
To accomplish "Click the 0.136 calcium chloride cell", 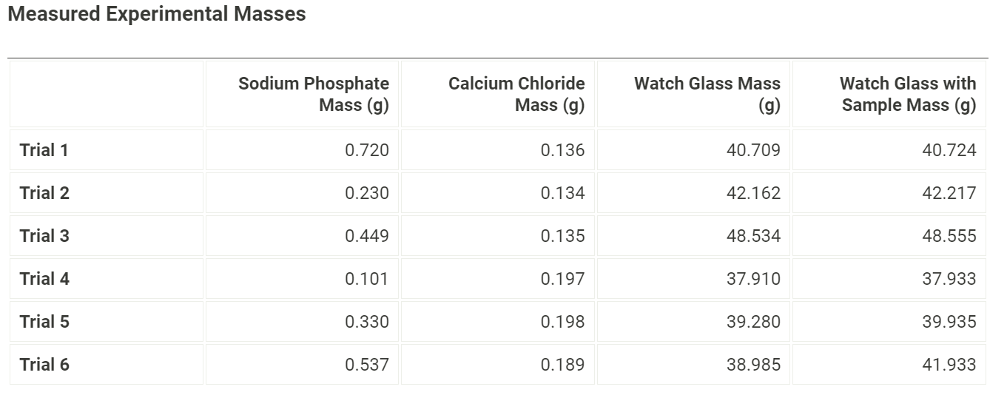I will pyautogui.click(x=562, y=150).
